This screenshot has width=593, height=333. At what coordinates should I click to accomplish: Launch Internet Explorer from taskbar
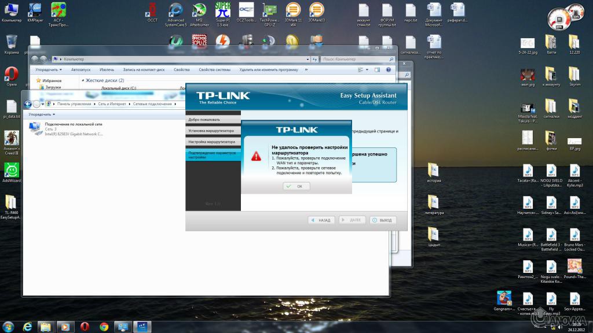27,327
